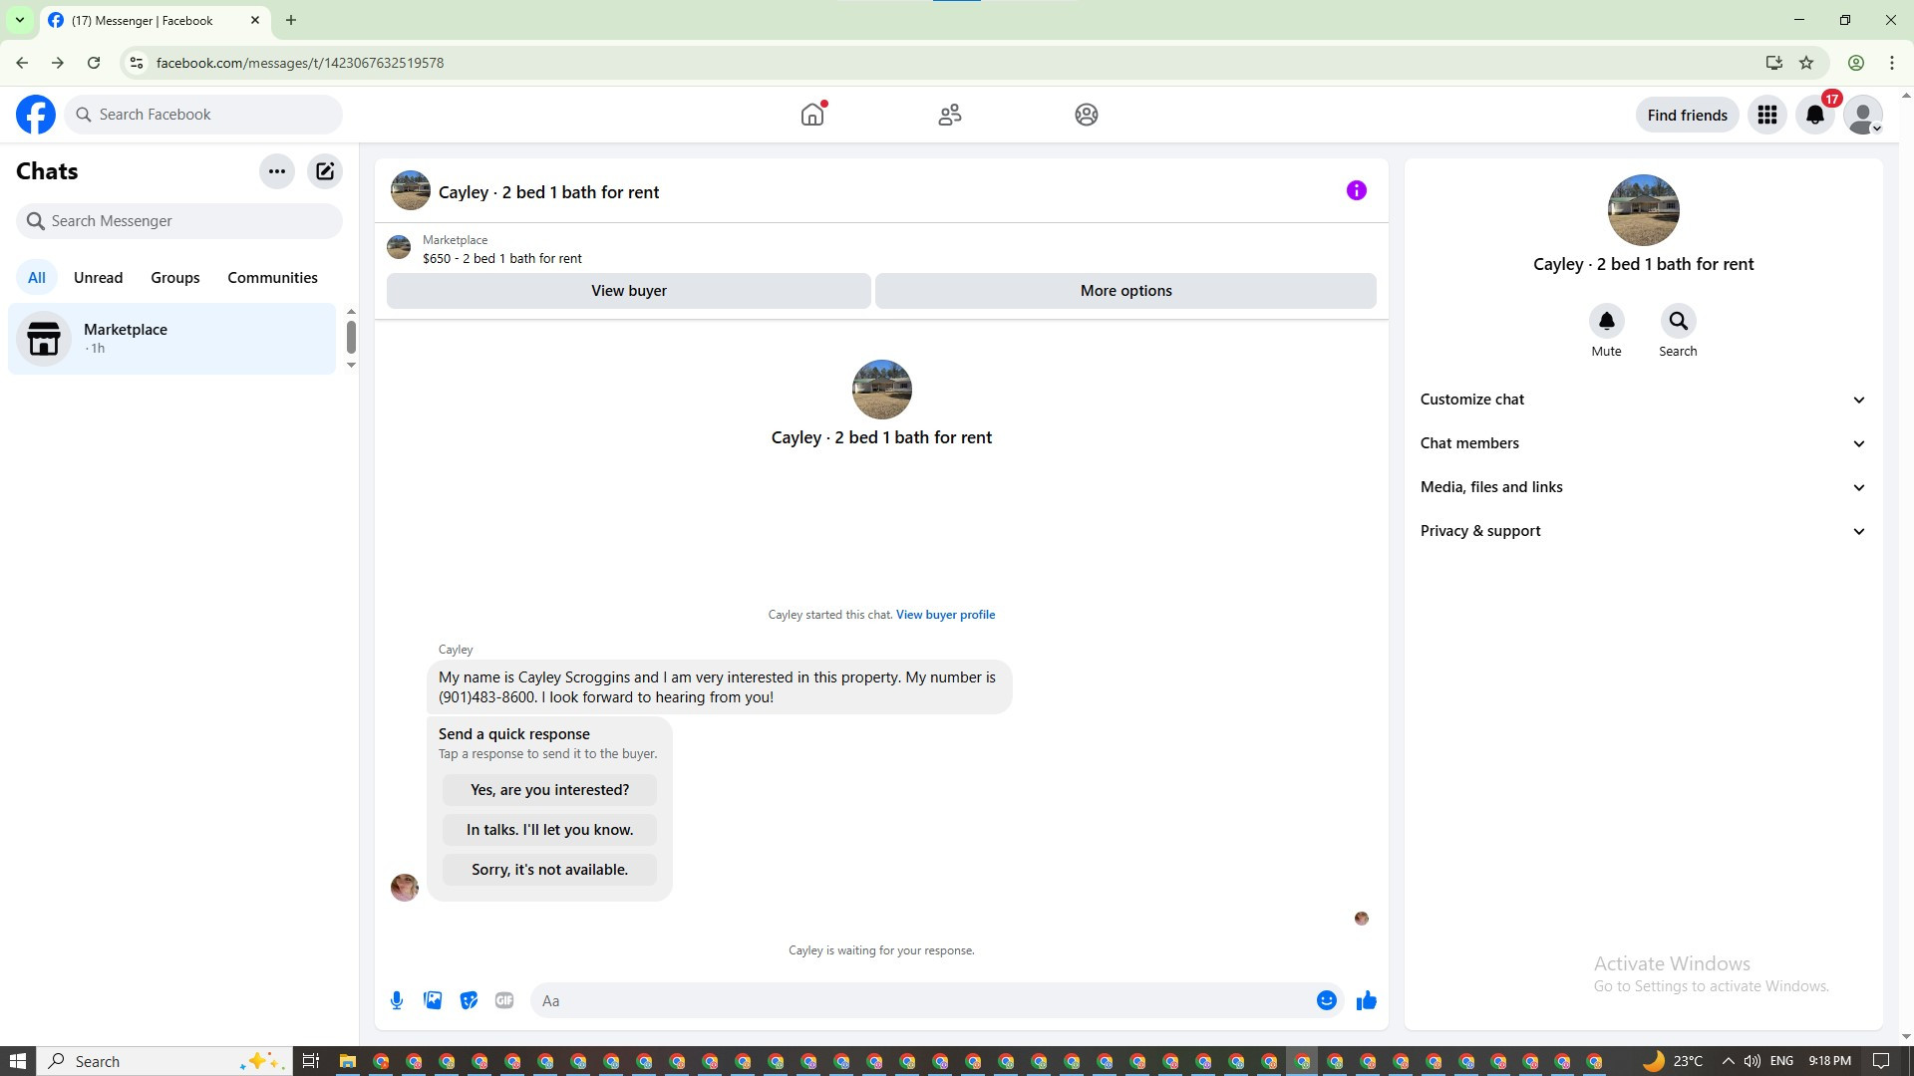Viewport: 1914px width, 1076px height.
Task: Open the sticker picker icon
Action: click(x=469, y=1000)
